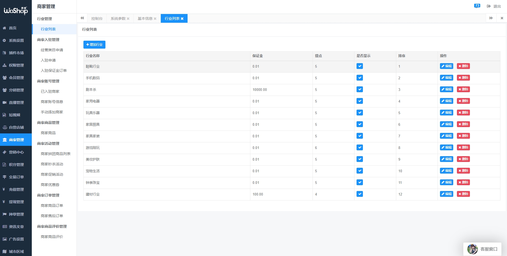Click the logout icon at top right
The width and height of the screenshot is (507, 256).
point(489,6)
